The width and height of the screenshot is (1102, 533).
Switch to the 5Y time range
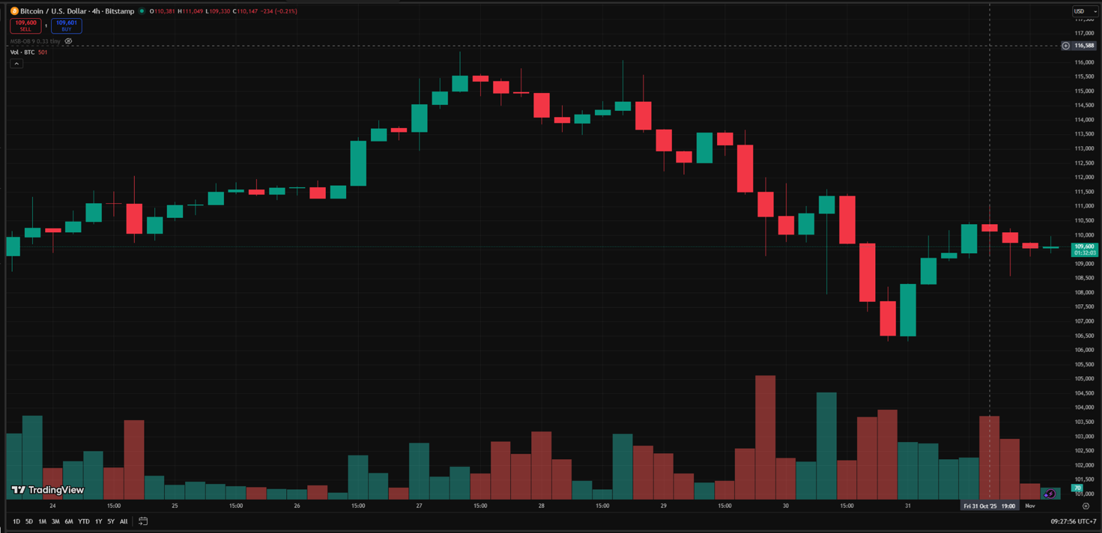(x=111, y=522)
